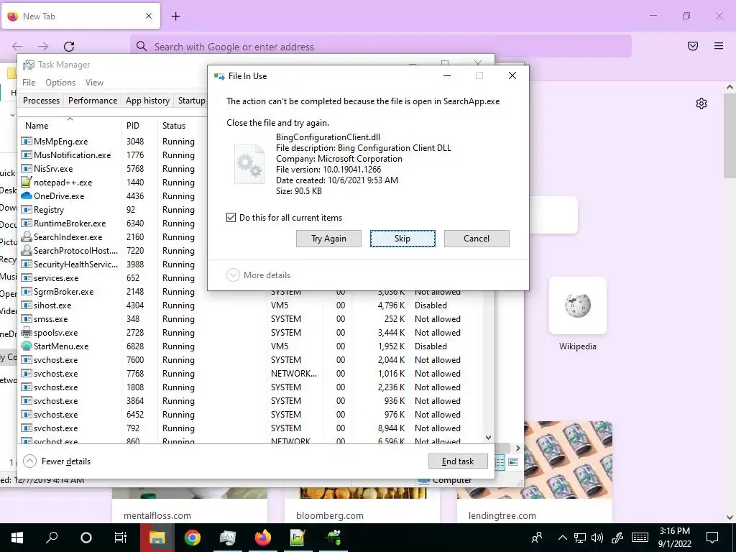The height and width of the screenshot is (552, 736).
Task: Sort by the PID column header
Action: (x=139, y=125)
